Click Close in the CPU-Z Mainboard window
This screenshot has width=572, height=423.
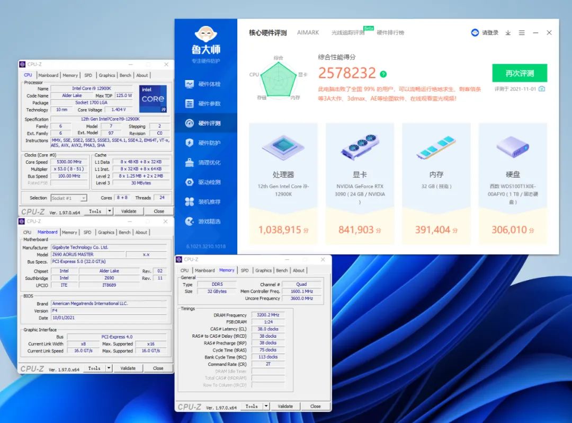pos(158,368)
